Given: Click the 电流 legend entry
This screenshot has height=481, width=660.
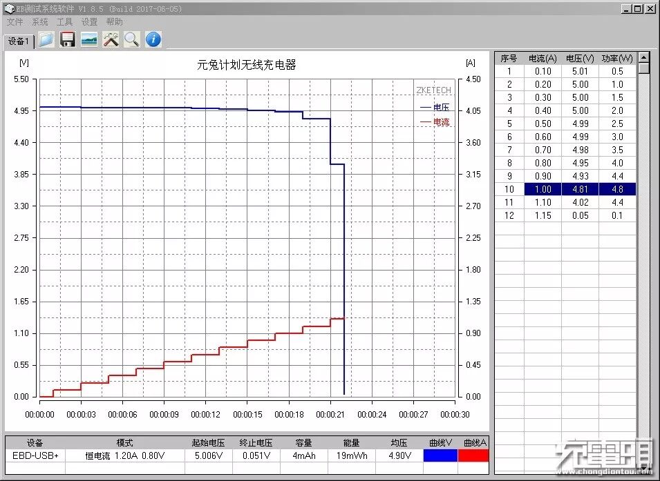Looking at the screenshot, I should point(435,122).
